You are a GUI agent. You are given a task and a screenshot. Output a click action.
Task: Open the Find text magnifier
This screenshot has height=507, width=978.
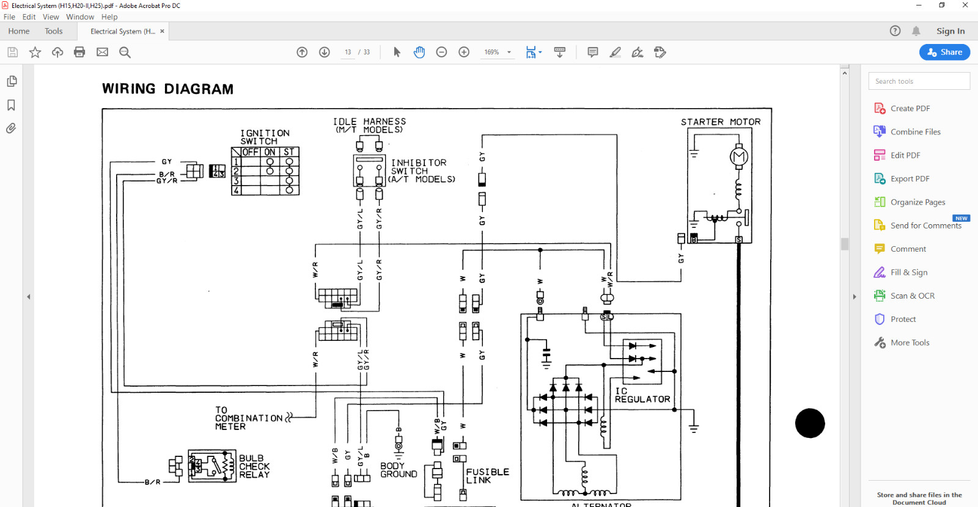125,53
